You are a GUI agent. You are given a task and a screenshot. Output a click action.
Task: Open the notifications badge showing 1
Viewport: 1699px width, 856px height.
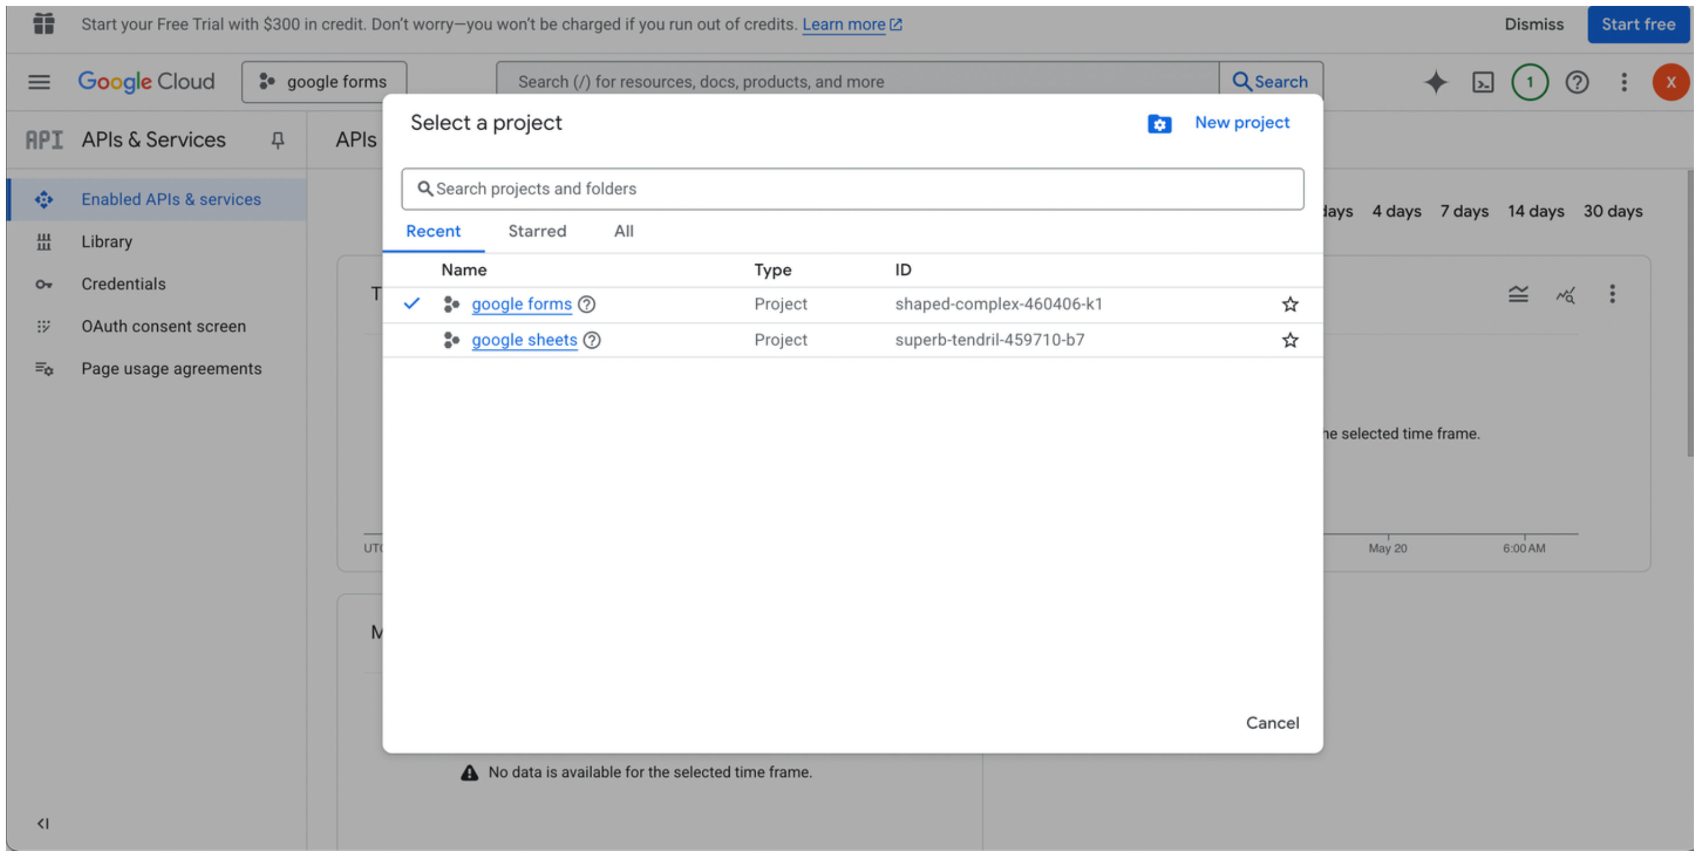click(x=1530, y=82)
